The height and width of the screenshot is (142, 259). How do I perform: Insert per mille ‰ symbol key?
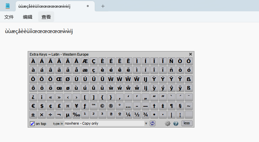pyautogui.click(x=76, y=115)
